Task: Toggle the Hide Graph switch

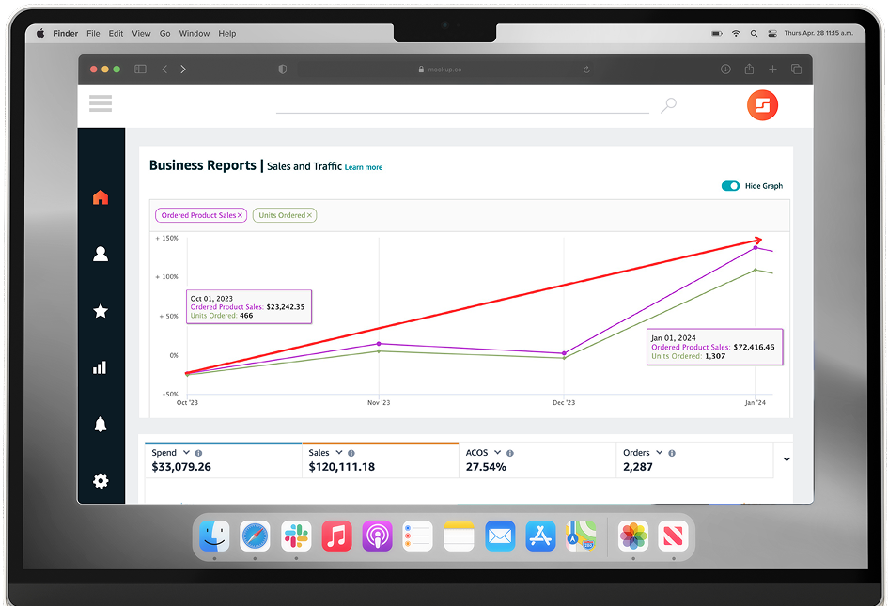Action: (730, 186)
